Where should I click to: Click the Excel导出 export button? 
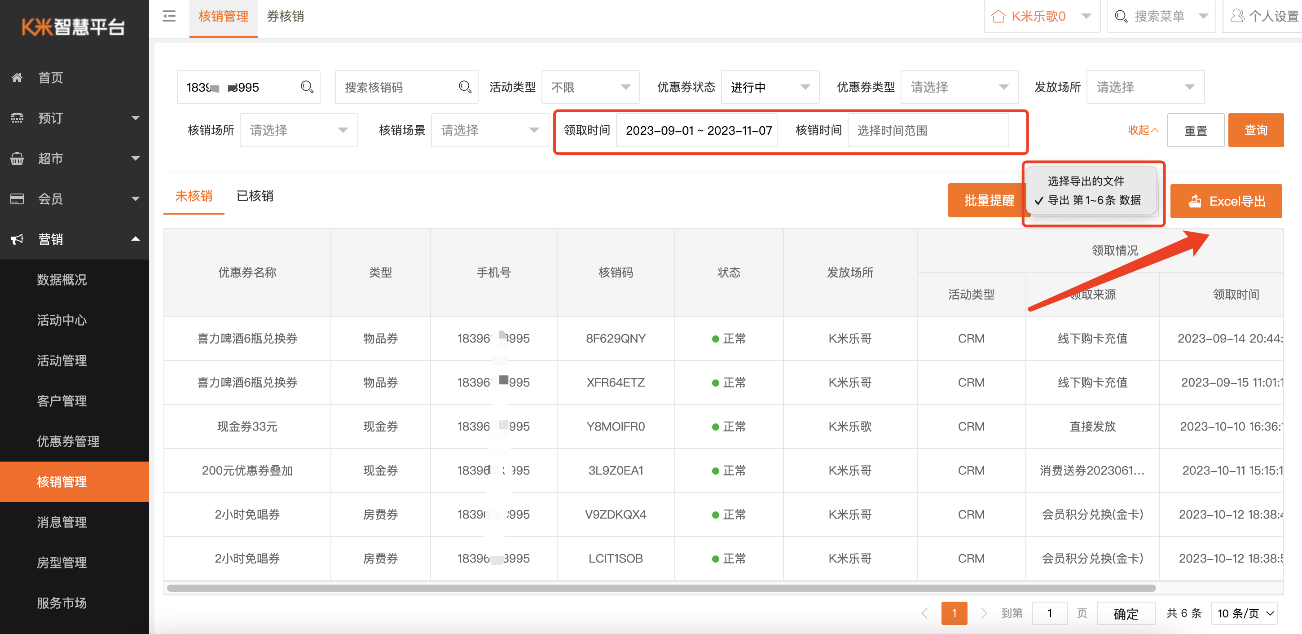(1226, 201)
